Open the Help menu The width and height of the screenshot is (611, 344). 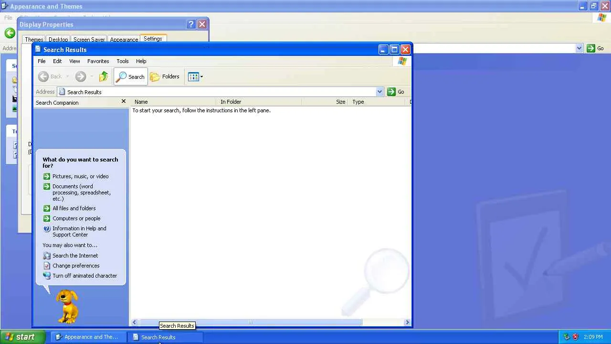141,61
